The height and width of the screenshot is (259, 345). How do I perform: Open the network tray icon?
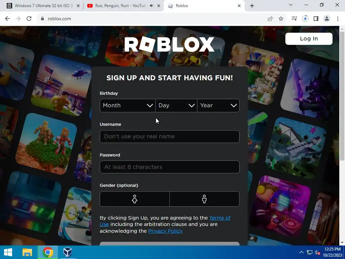click(x=310, y=252)
